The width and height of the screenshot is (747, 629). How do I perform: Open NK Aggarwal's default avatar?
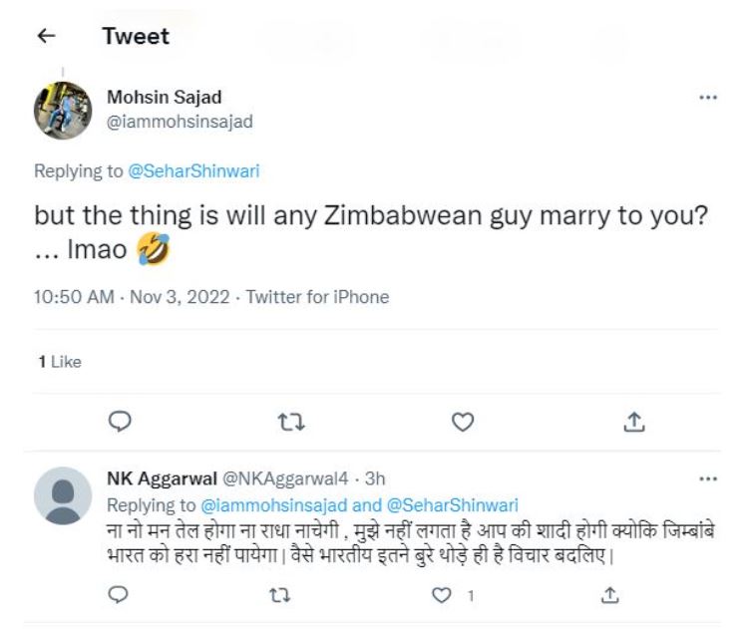tap(63, 495)
